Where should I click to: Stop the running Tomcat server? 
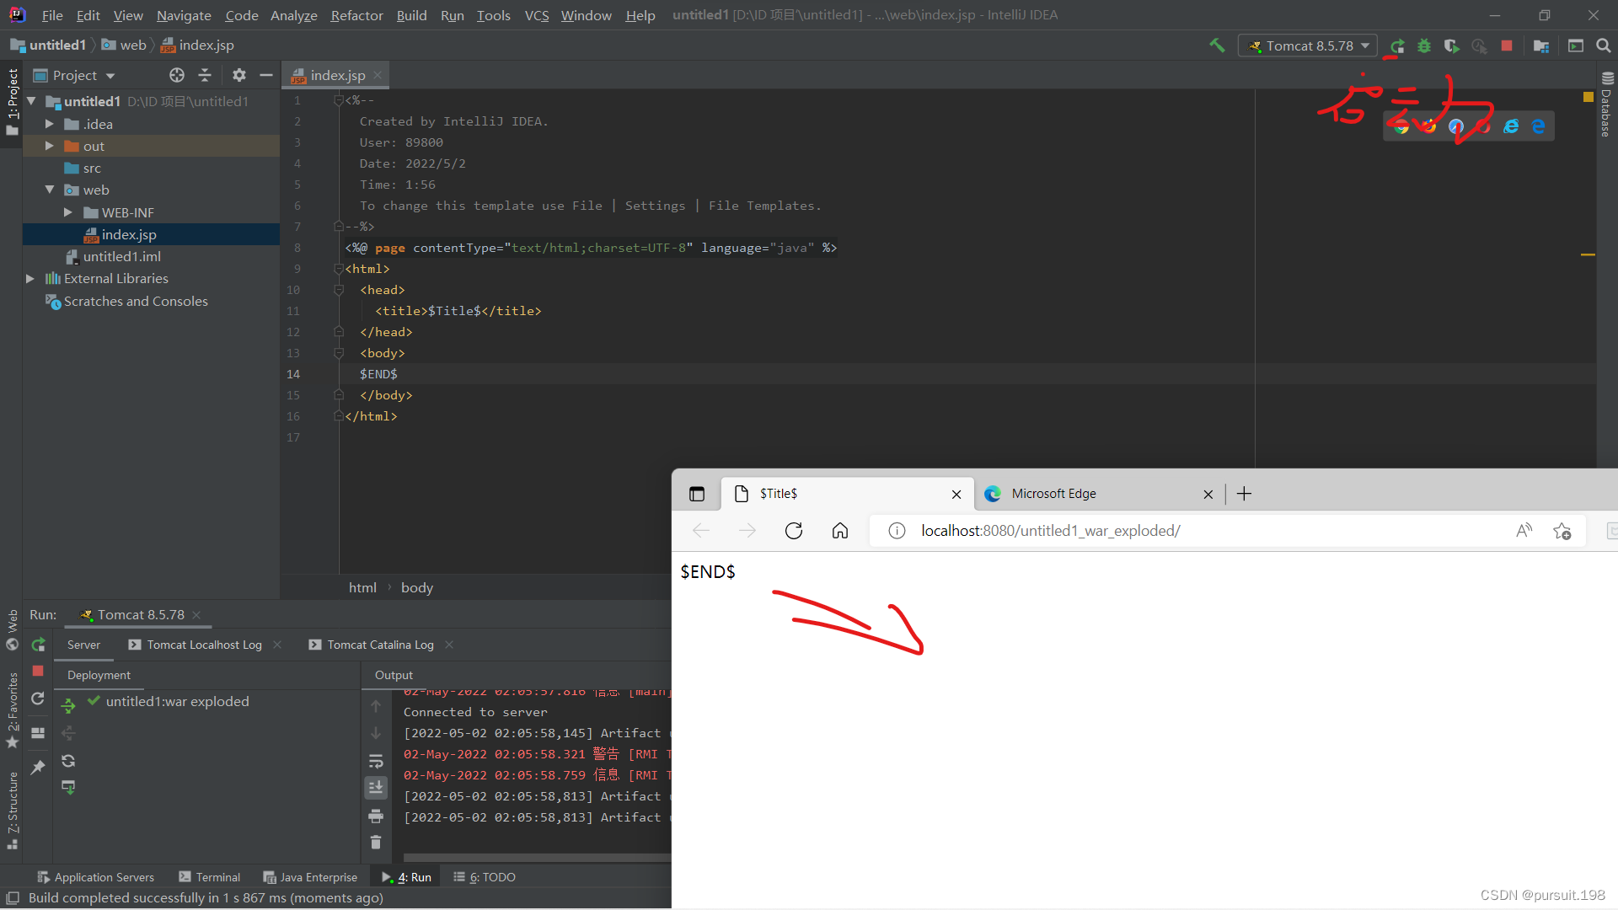[1507, 45]
